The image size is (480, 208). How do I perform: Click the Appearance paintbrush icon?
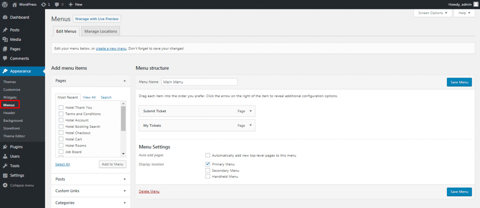coord(5,71)
